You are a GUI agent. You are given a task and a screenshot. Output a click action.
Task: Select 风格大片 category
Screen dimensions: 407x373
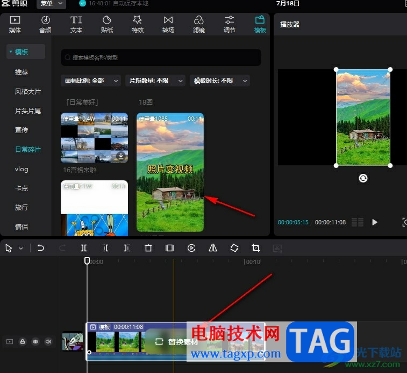(28, 91)
